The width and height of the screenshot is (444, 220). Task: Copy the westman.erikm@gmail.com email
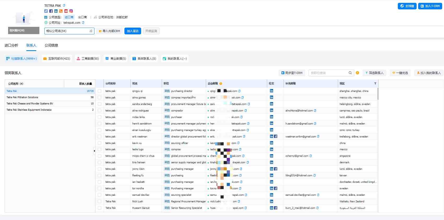pyautogui.click(x=318, y=136)
